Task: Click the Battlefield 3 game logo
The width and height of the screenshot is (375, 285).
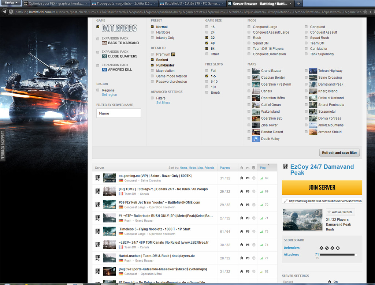Action: point(119,28)
